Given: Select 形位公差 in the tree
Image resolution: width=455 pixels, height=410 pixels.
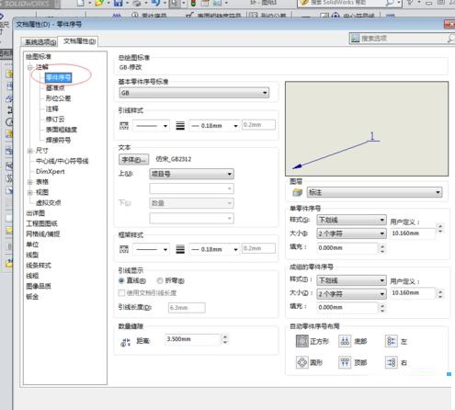Looking at the screenshot, I should (58, 98).
